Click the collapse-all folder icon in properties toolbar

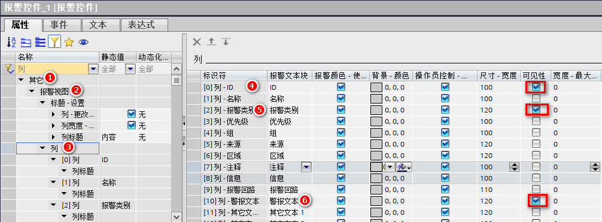(x=26, y=42)
